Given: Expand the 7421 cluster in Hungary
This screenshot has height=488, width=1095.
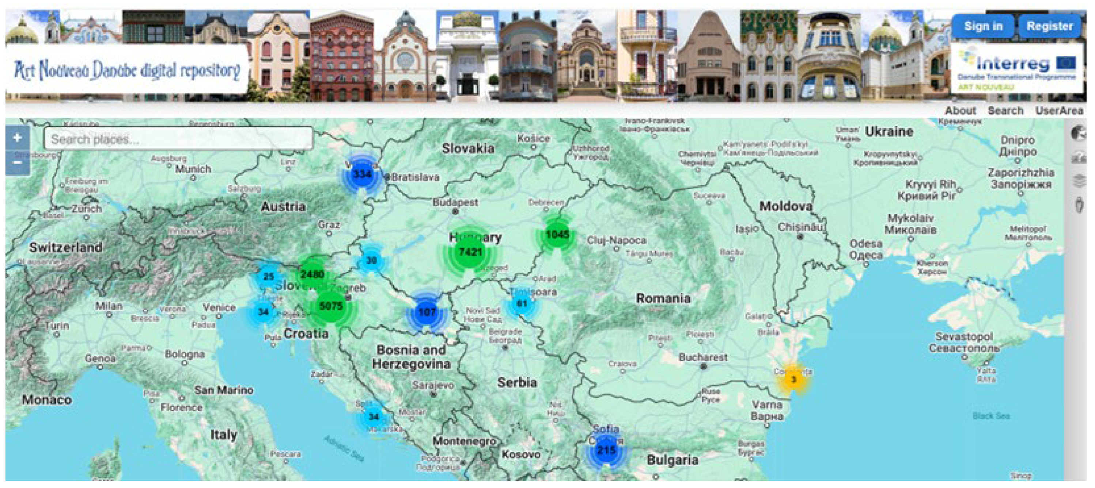Looking at the screenshot, I should pyautogui.click(x=470, y=252).
